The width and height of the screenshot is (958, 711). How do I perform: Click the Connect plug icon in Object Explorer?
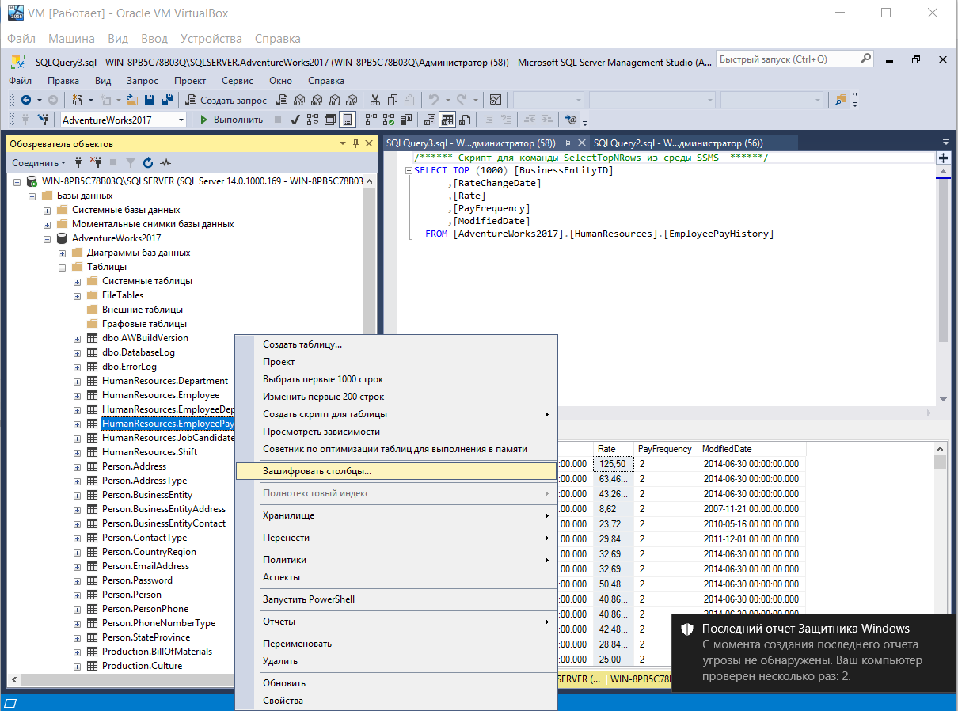coord(78,162)
